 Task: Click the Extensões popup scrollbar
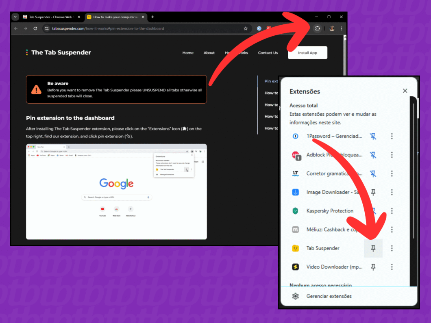coord(414,170)
